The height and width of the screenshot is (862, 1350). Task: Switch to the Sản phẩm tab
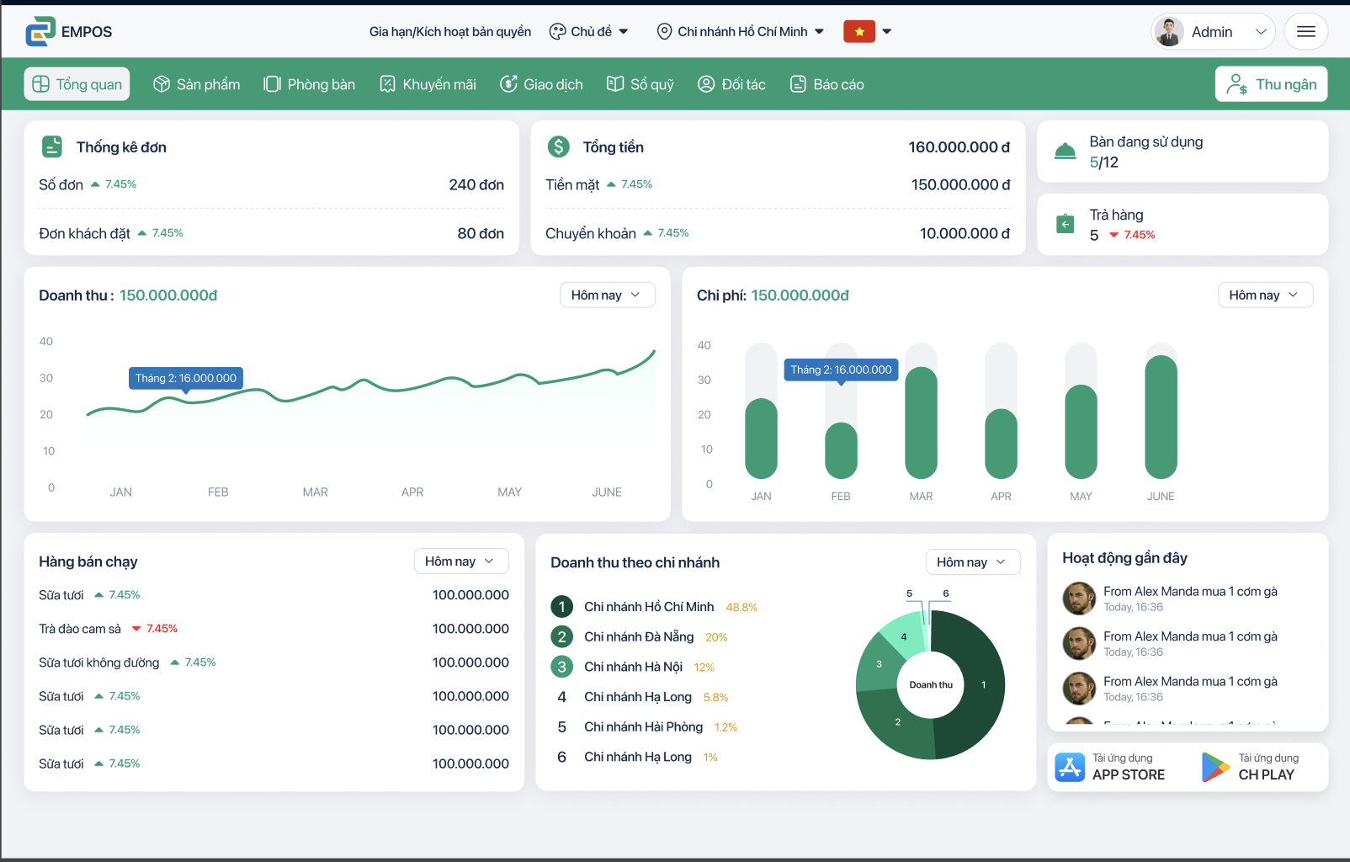(x=196, y=84)
